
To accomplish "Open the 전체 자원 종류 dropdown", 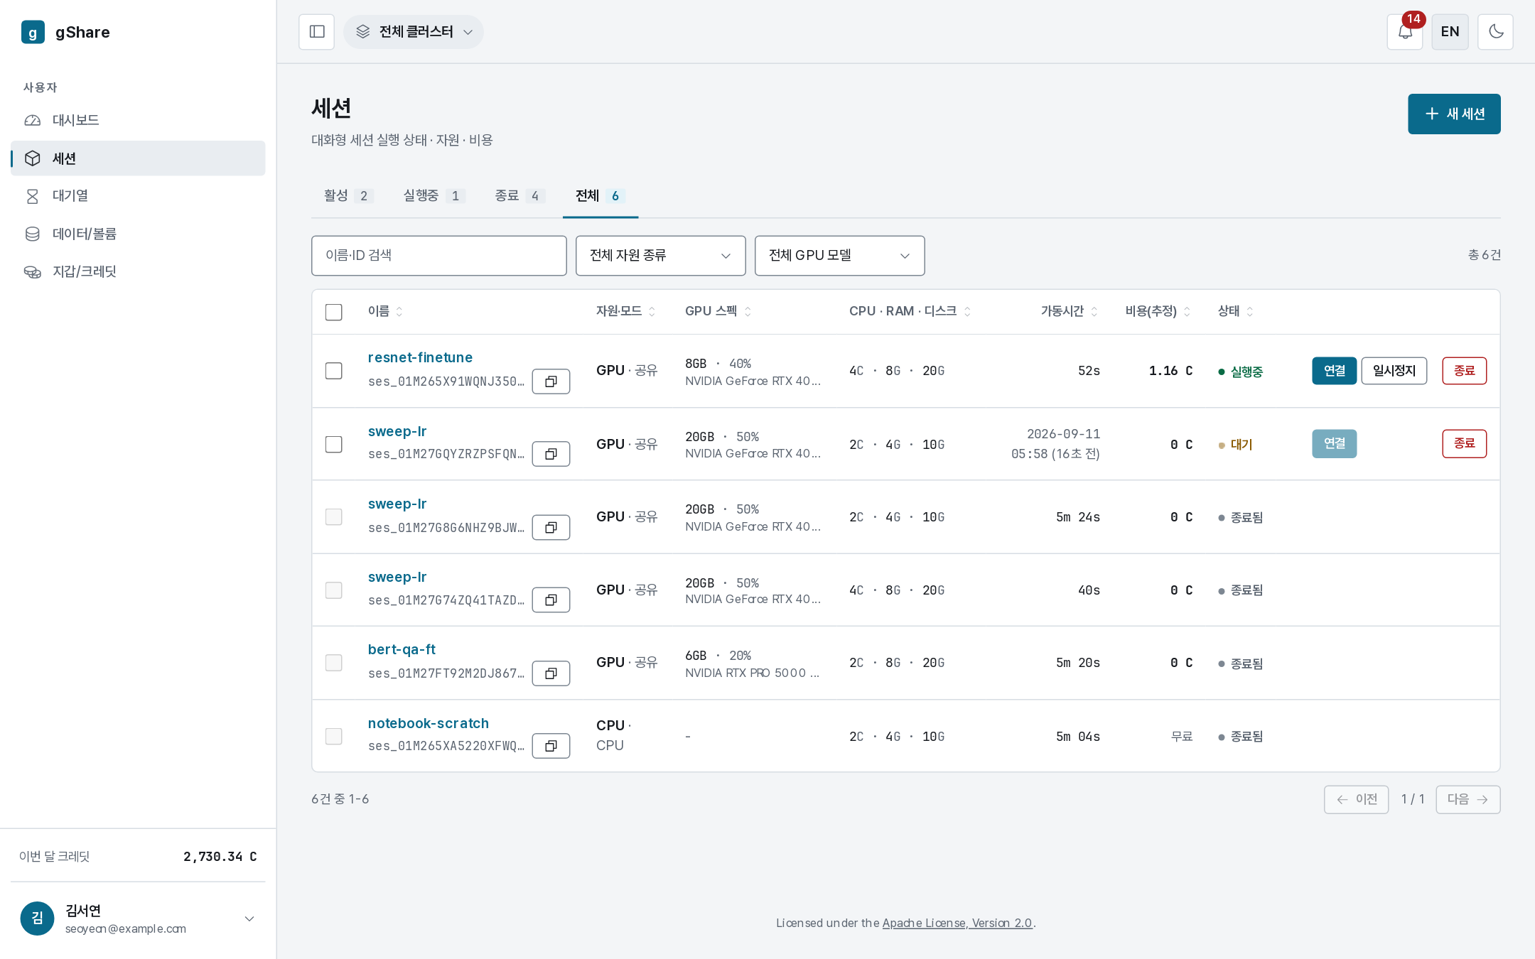I will pyautogui.click(x=661, y=256).
